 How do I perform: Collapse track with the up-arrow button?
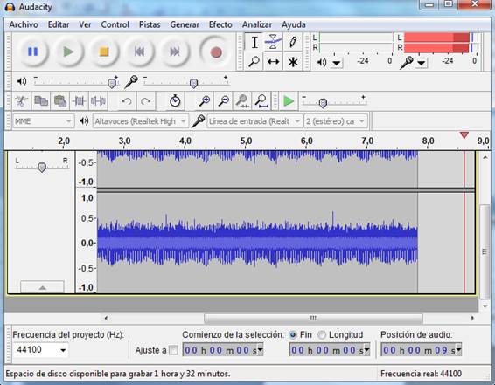click(x=42, y=287)
